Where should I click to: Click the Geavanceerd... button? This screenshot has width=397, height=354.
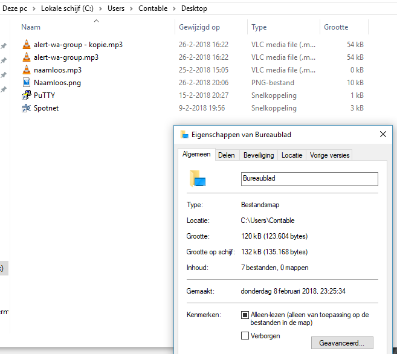pos(342,343)
